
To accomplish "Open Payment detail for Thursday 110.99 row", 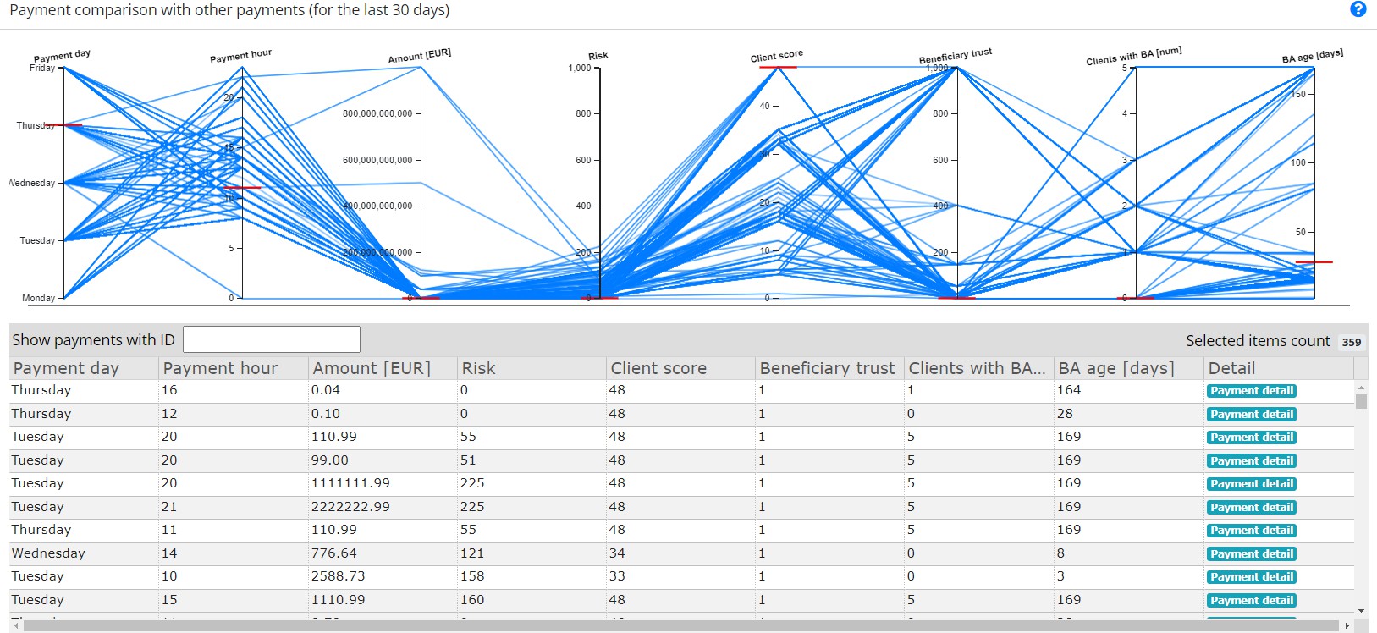I will [1252, 531].
